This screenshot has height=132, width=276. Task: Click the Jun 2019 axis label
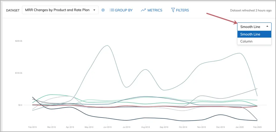tap(108, 127)
